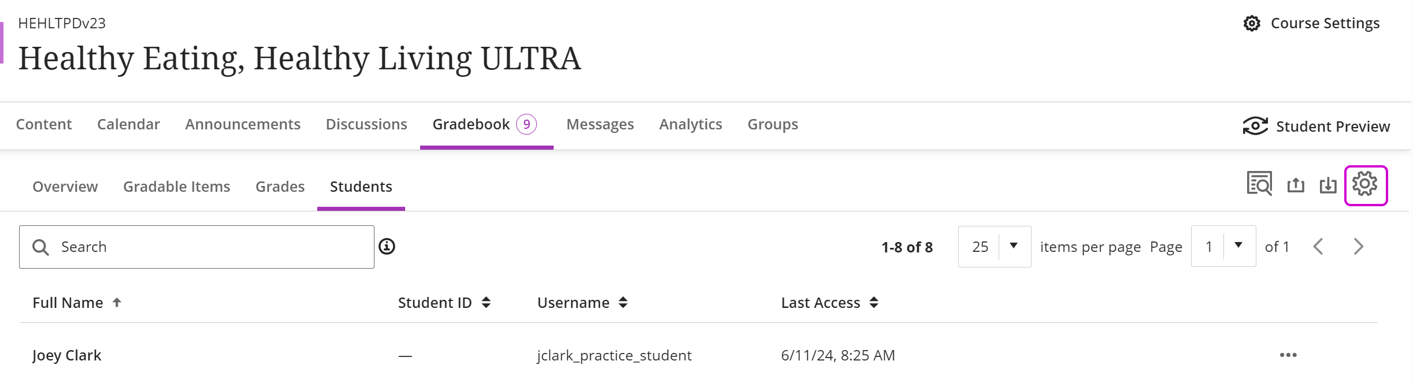
Task: Sort by Student ID arrows
Action: 486,302
